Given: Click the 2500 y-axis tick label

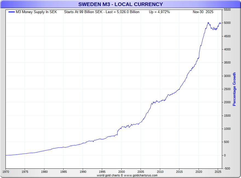Looking at the screenshot, I should (x=227, y=89).
